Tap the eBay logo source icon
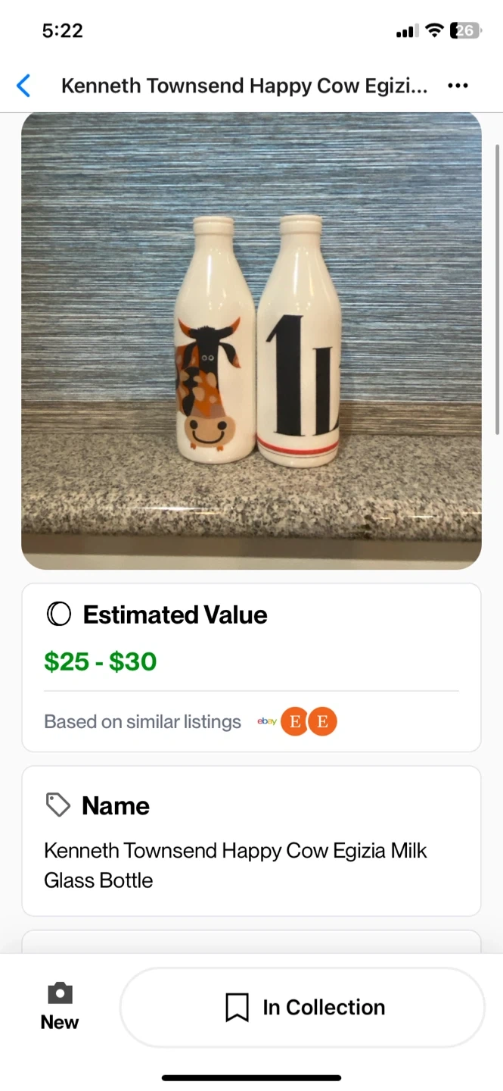Image resolution: width=503 pixels, height=1091 pixels. [x=266, y=721]
